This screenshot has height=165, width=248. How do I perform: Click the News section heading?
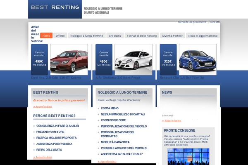click(x=167, y=92)
